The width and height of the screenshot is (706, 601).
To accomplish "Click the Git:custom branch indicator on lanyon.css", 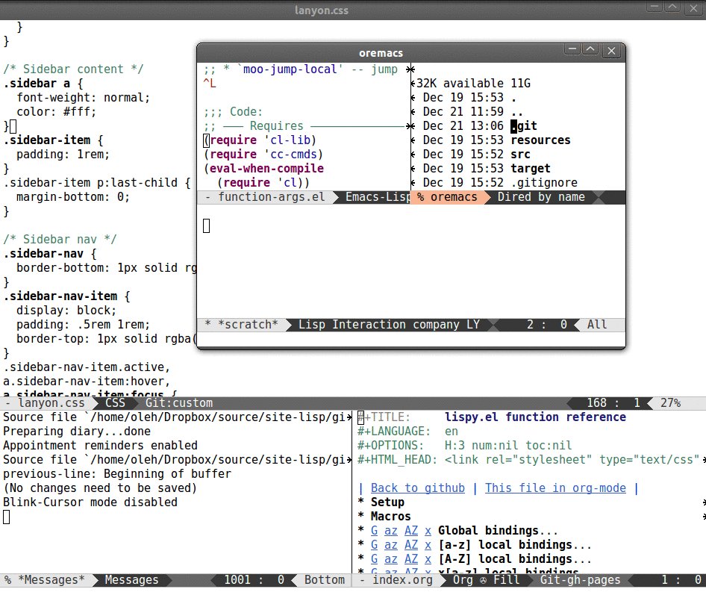I will pos(178,402).
